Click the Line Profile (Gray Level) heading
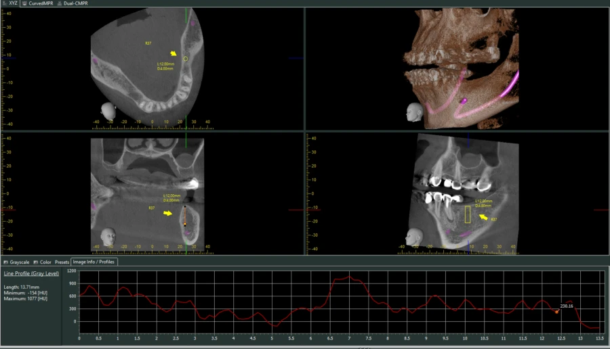Screen dimensions: 610x349 (31, 274)
